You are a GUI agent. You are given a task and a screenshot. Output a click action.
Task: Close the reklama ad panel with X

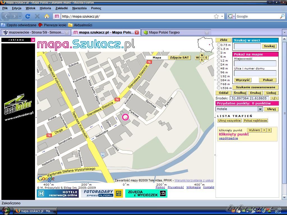(x=33, y=40)
